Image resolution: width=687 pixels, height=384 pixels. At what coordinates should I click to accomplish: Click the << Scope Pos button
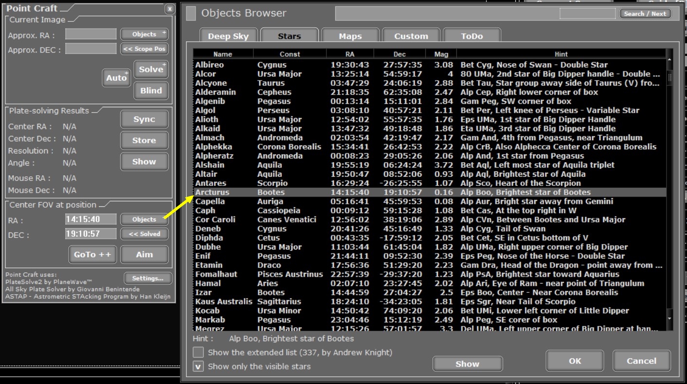point(145,49)
